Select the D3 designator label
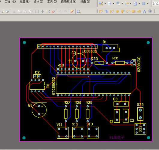Screen dimensions: 159x150 pyautogui.click(x=115, y=99)
